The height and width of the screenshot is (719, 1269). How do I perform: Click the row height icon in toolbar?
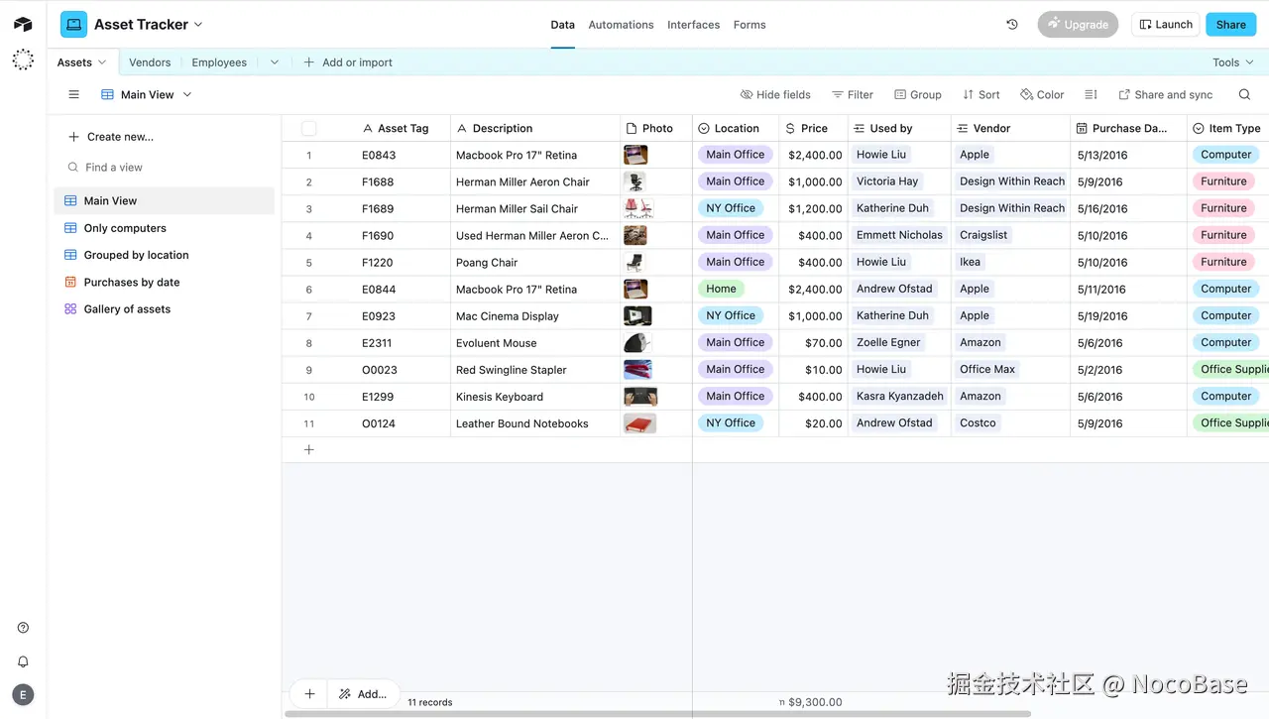click(1091, 95)
